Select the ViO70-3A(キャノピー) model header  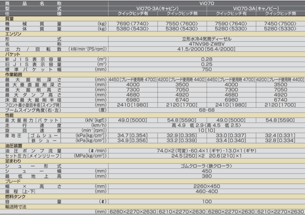pos(256,9)
